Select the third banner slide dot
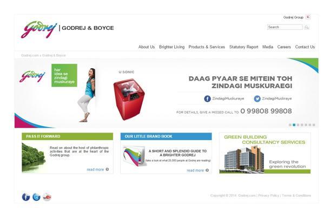Viewport: 336px width, 224px height. pyautogui.click(x=298, y=125)
